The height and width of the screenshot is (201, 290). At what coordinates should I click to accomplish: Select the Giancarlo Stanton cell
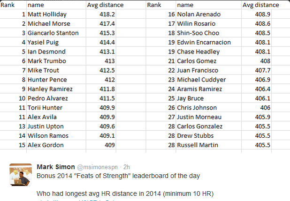point(53,33)
